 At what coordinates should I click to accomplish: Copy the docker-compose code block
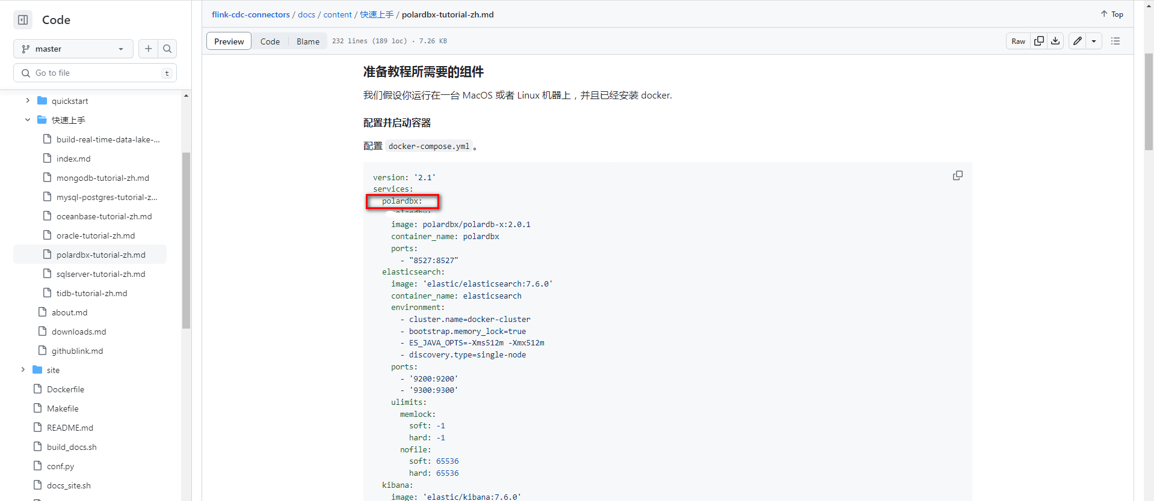coord(958,175)
